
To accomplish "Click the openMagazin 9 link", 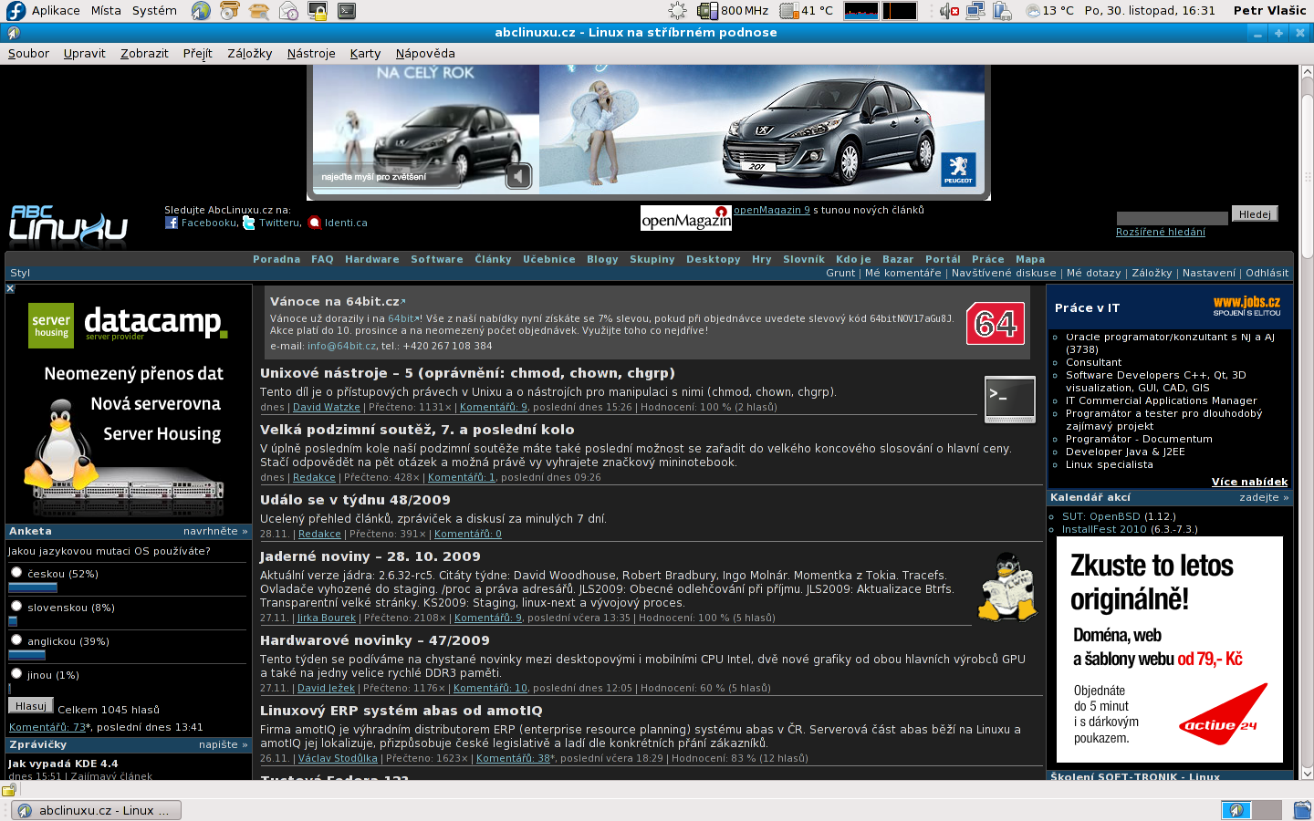I will (772, 210).
